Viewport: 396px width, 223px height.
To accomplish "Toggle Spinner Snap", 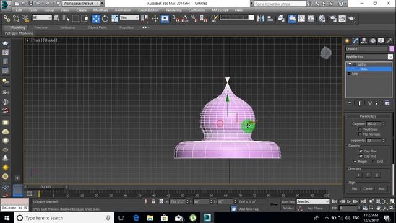I will (x=204, y=19).
